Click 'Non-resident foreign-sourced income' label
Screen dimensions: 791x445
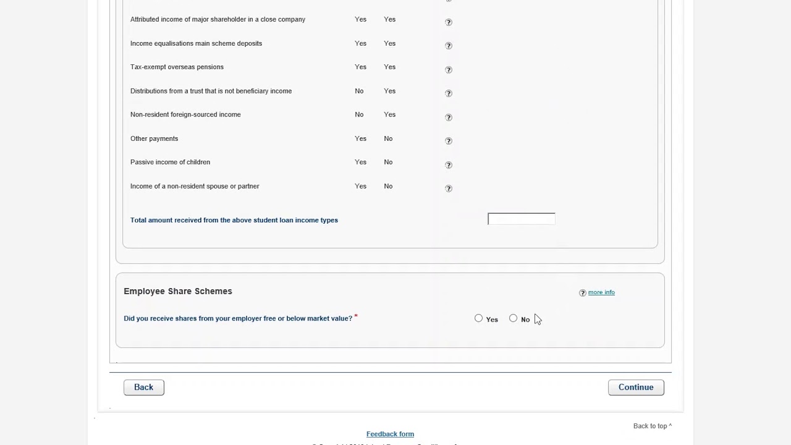pyautogui.click(x=185, y=114)
